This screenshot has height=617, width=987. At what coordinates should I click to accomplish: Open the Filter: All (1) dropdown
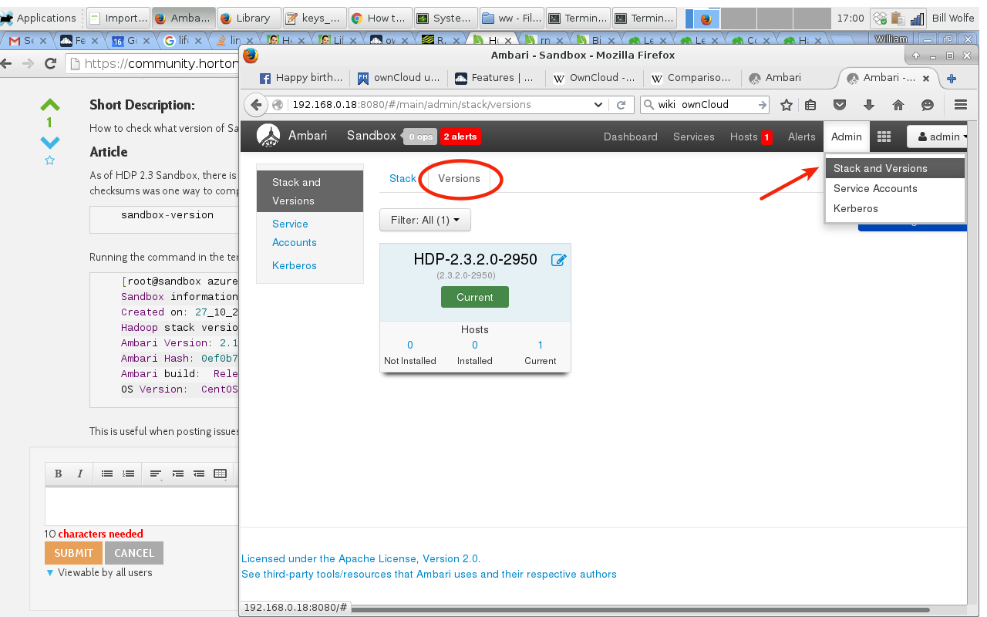425,220
